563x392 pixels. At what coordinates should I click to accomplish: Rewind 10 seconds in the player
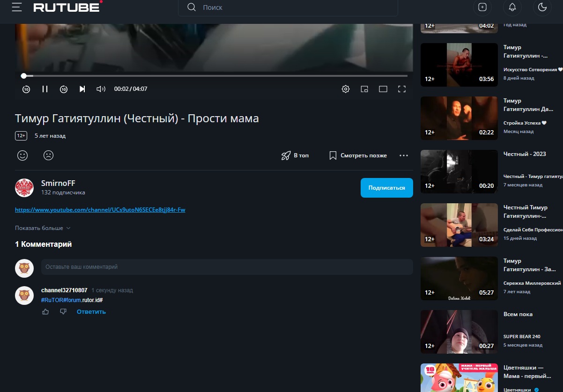pyautogui.click(x=26, y=89)
